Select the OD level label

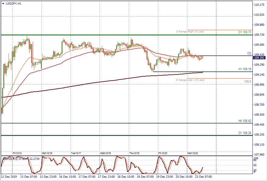coord(249,53)
